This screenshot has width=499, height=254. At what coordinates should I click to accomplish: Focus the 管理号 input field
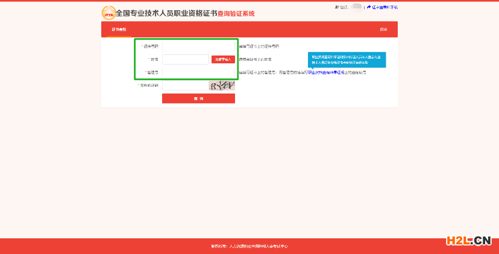(x=199, y=72)
